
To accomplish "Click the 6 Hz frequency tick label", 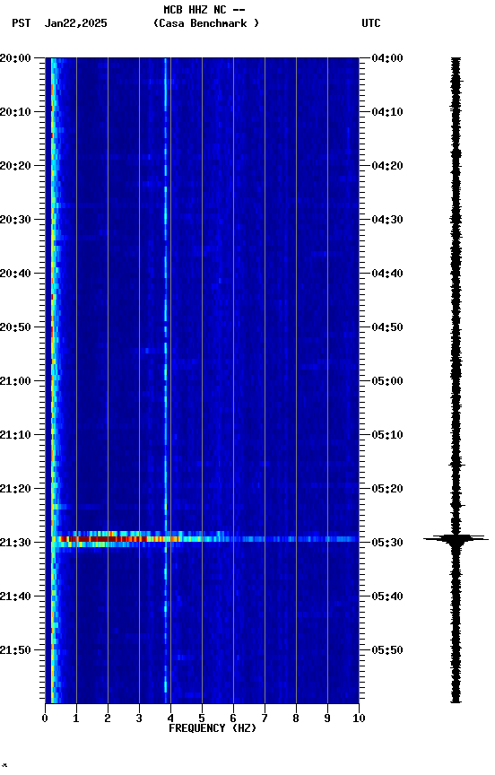I will pos(233,718).
